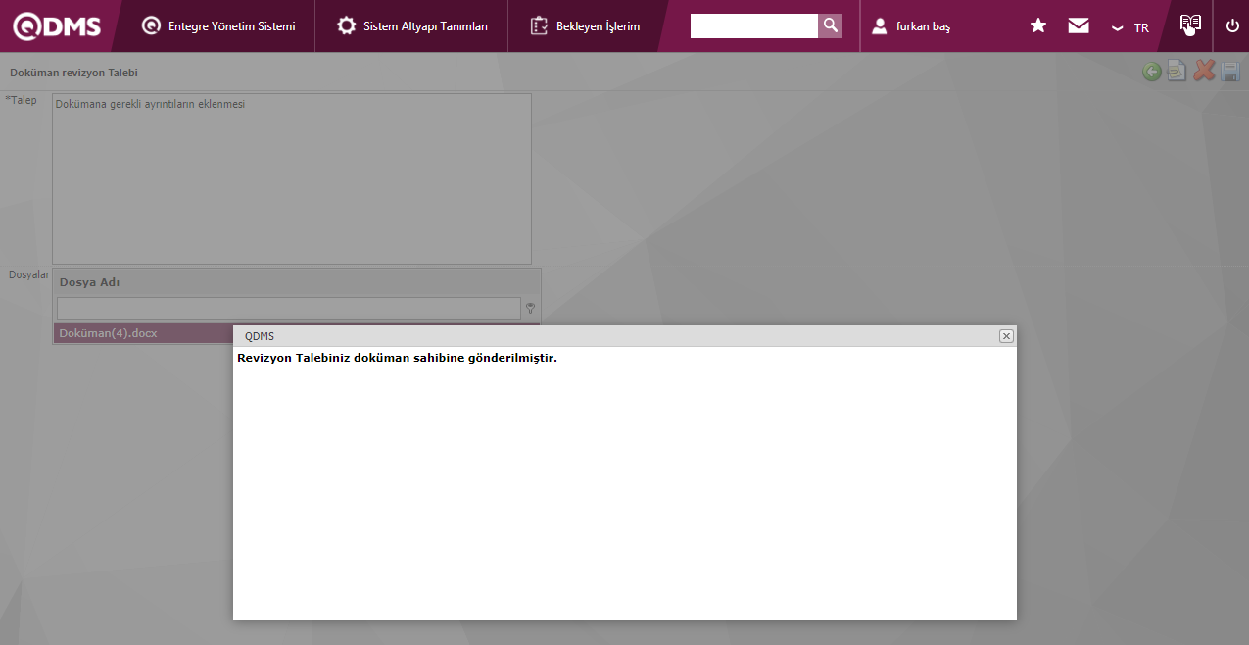Open Bekleyen İşlerim menu
Viewport: 1249px width, 645px height.
(x=584, y=26)
